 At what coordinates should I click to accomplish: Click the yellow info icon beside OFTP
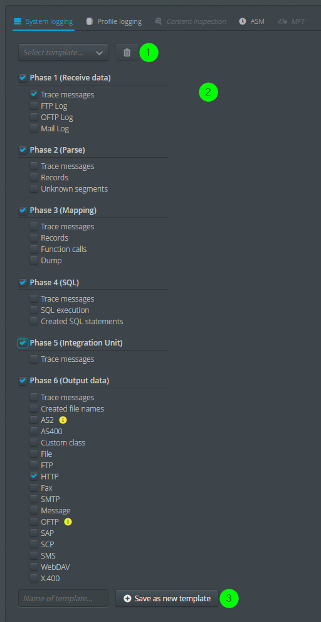click(68, 521)
